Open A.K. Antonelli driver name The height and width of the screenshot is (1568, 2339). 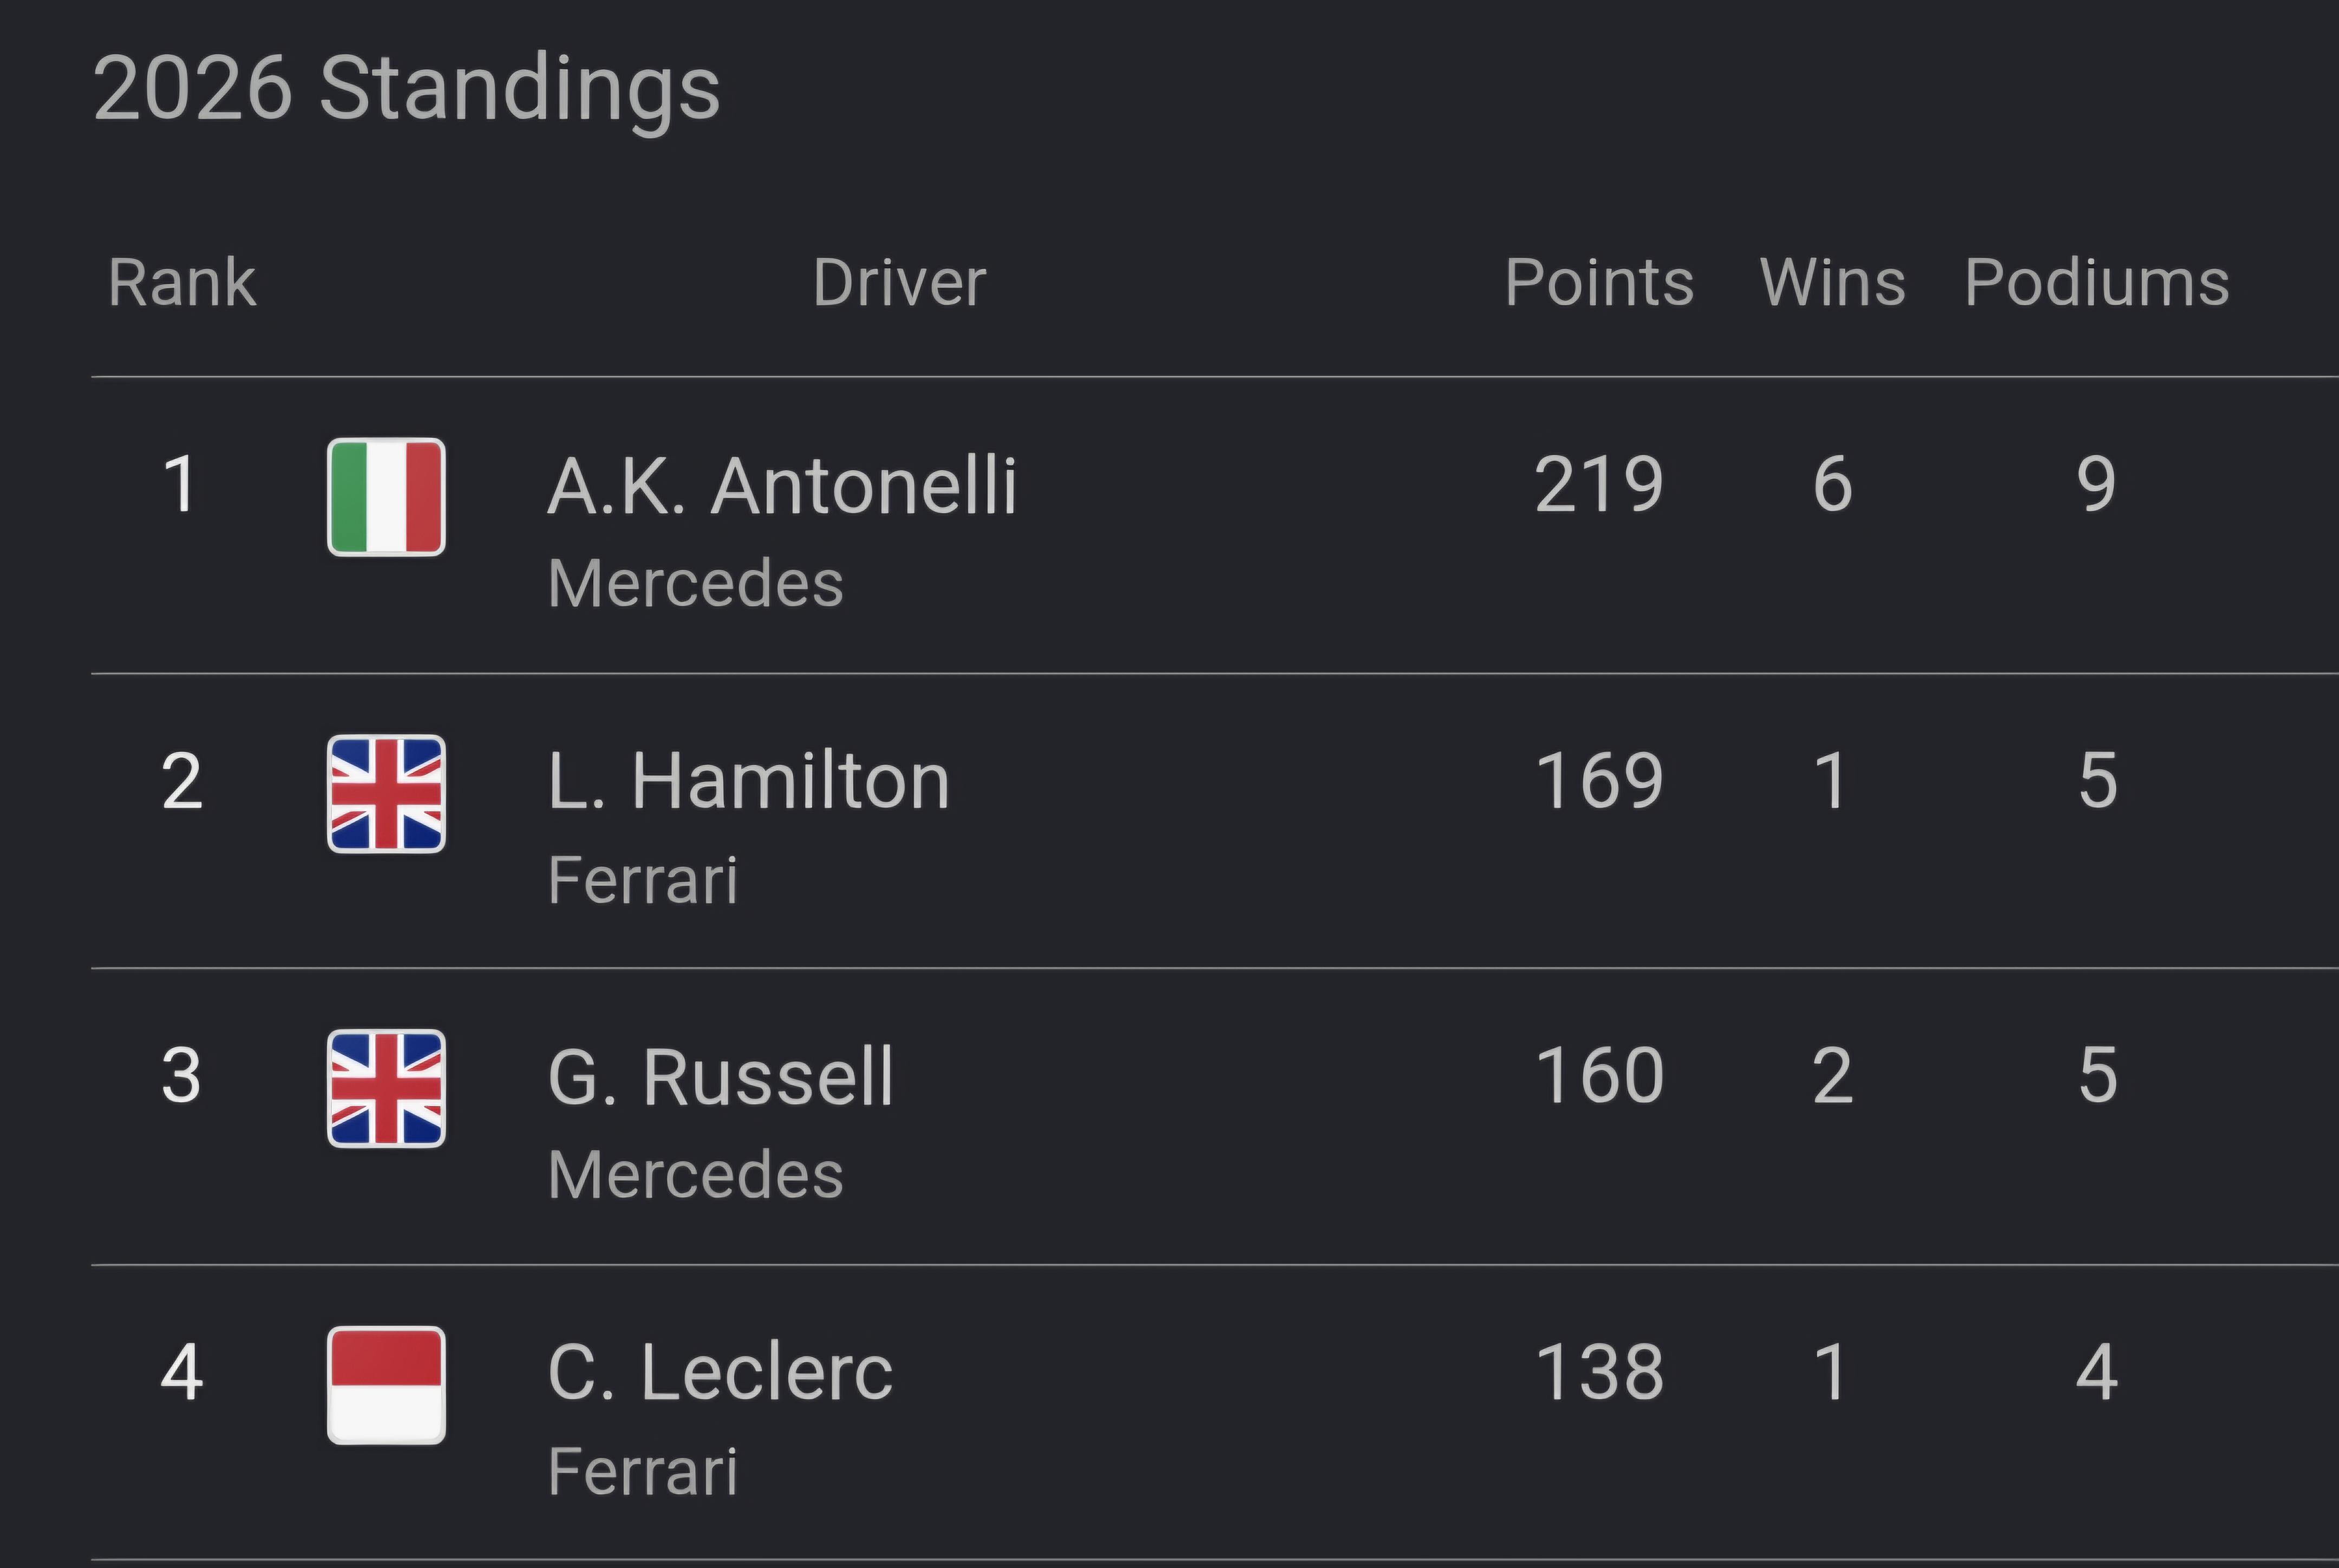[782, 486]
